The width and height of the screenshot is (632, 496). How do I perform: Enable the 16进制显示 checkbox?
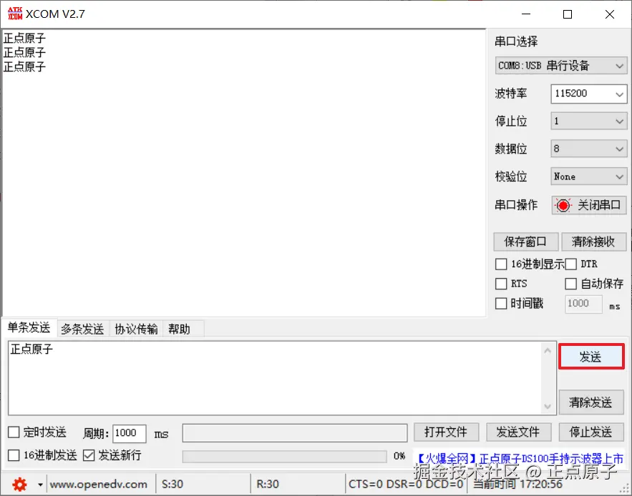pyautogui.click(x=500, y=264)
